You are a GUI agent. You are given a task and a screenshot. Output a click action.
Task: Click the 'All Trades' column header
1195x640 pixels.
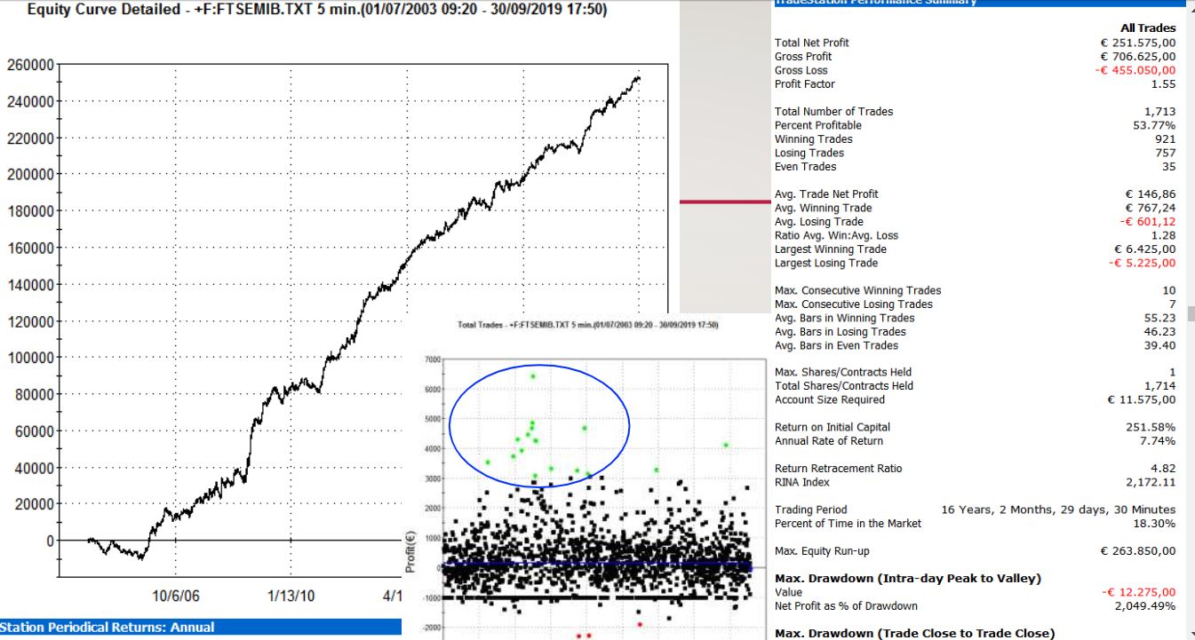[1148, 28]
